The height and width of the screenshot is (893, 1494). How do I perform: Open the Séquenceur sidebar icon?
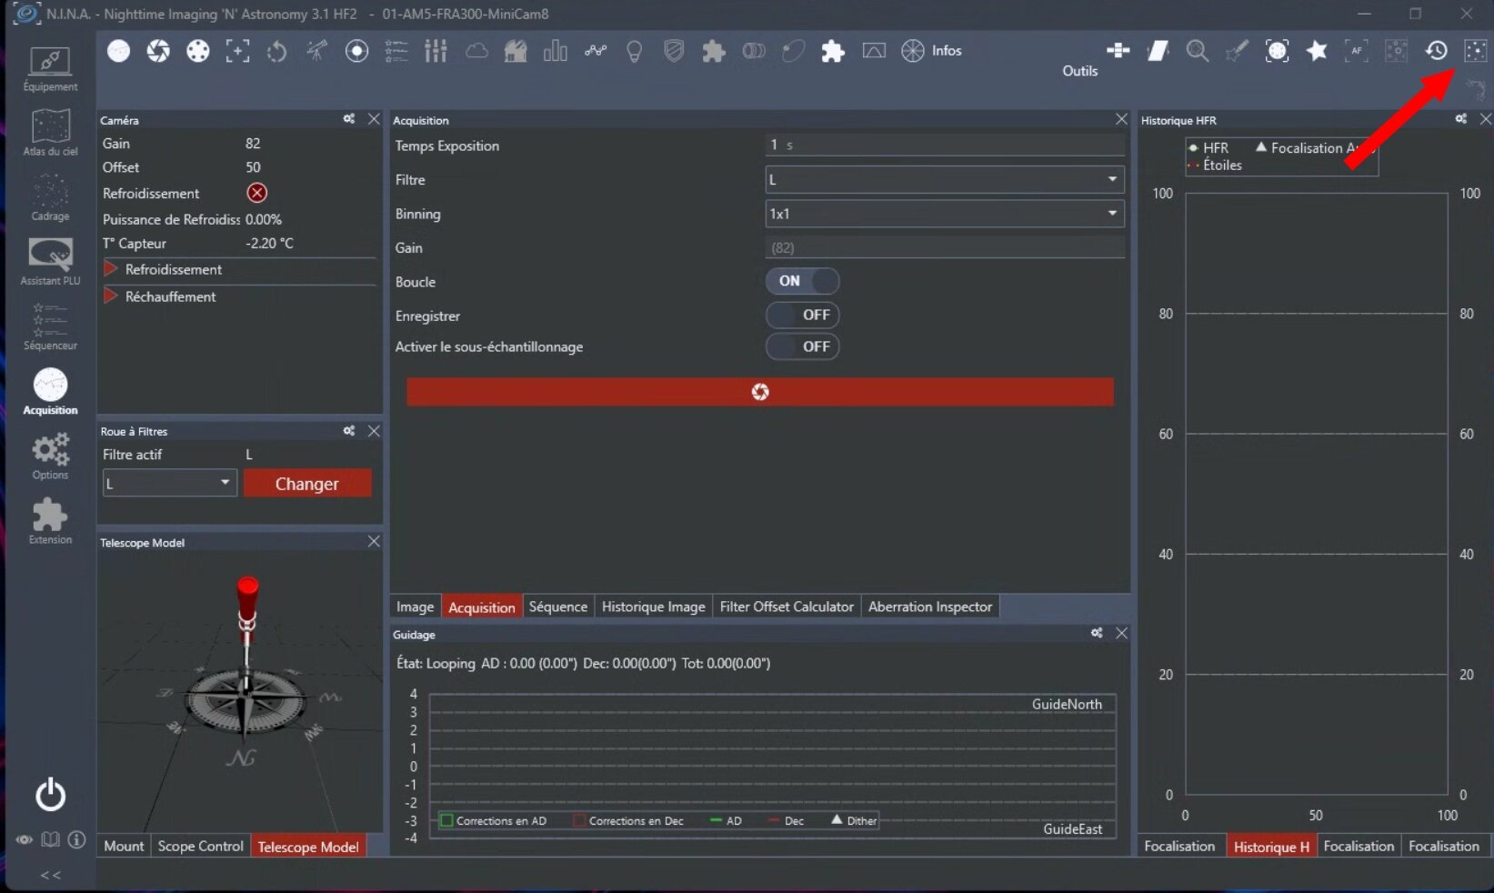50,326
